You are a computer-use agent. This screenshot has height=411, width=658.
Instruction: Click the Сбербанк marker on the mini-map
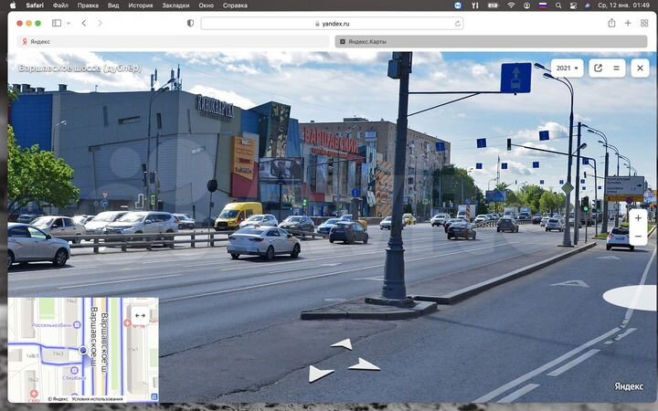tap(74, 370)
